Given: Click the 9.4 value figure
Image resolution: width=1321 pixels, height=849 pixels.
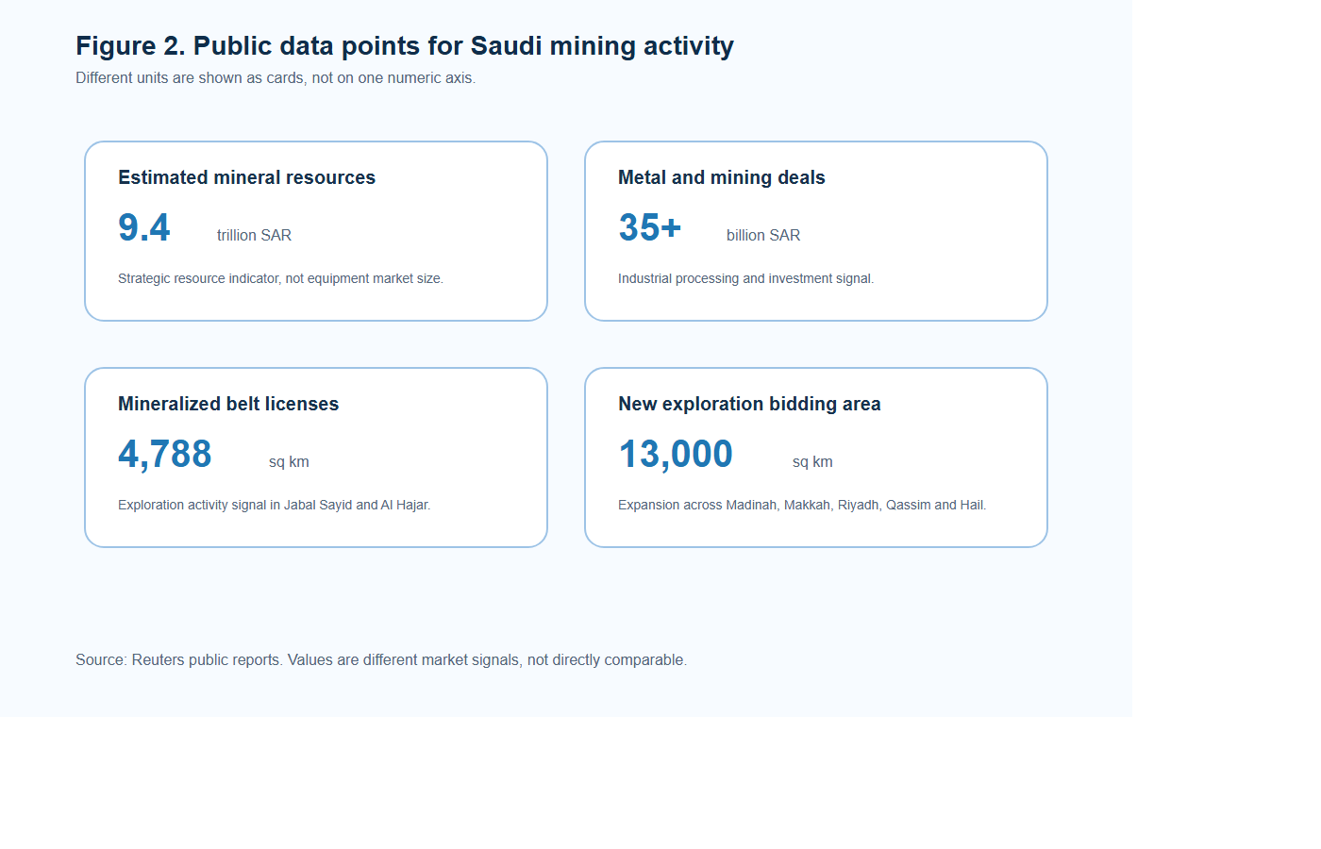Looking at the screenshot, I should (x=144, y=227).
